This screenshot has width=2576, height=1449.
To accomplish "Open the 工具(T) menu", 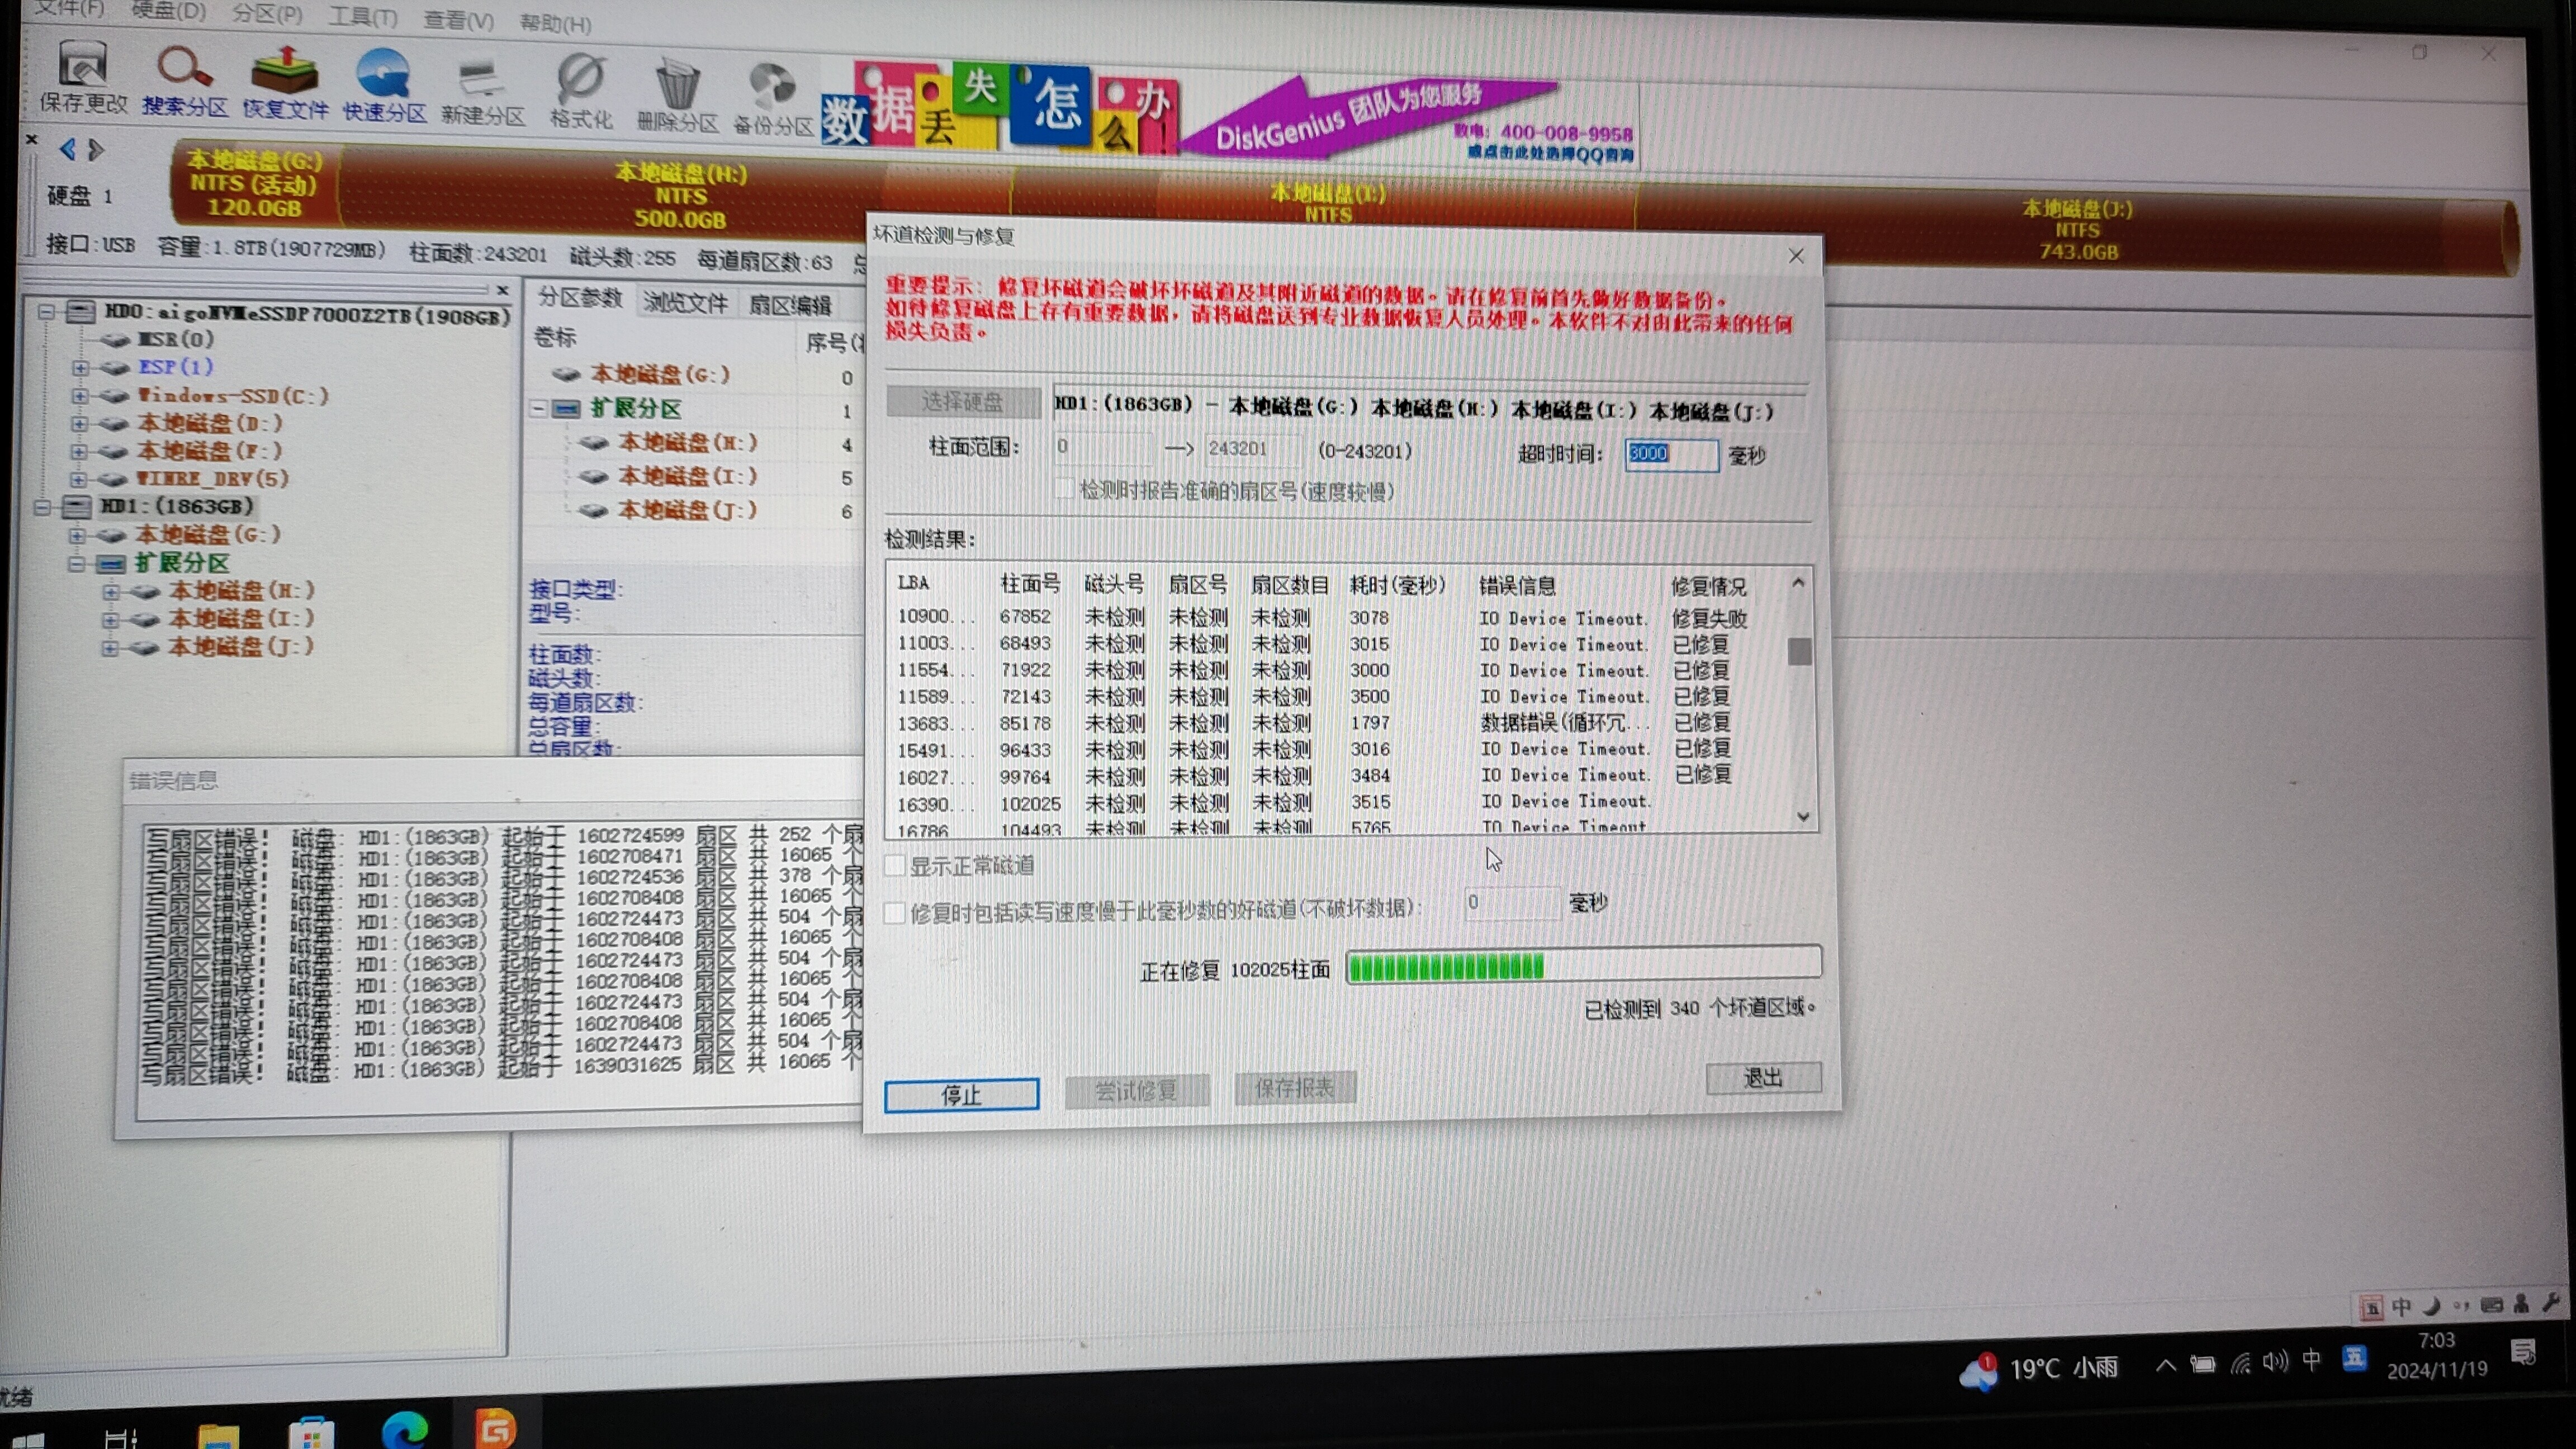I will (x=362, y=17).
